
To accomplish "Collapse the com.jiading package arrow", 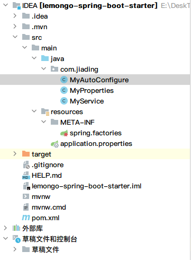I will click(x=44, y=69).
